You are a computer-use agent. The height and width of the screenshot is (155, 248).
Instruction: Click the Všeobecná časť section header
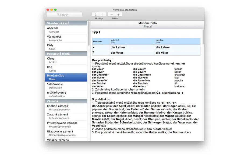tap(66, 23)
